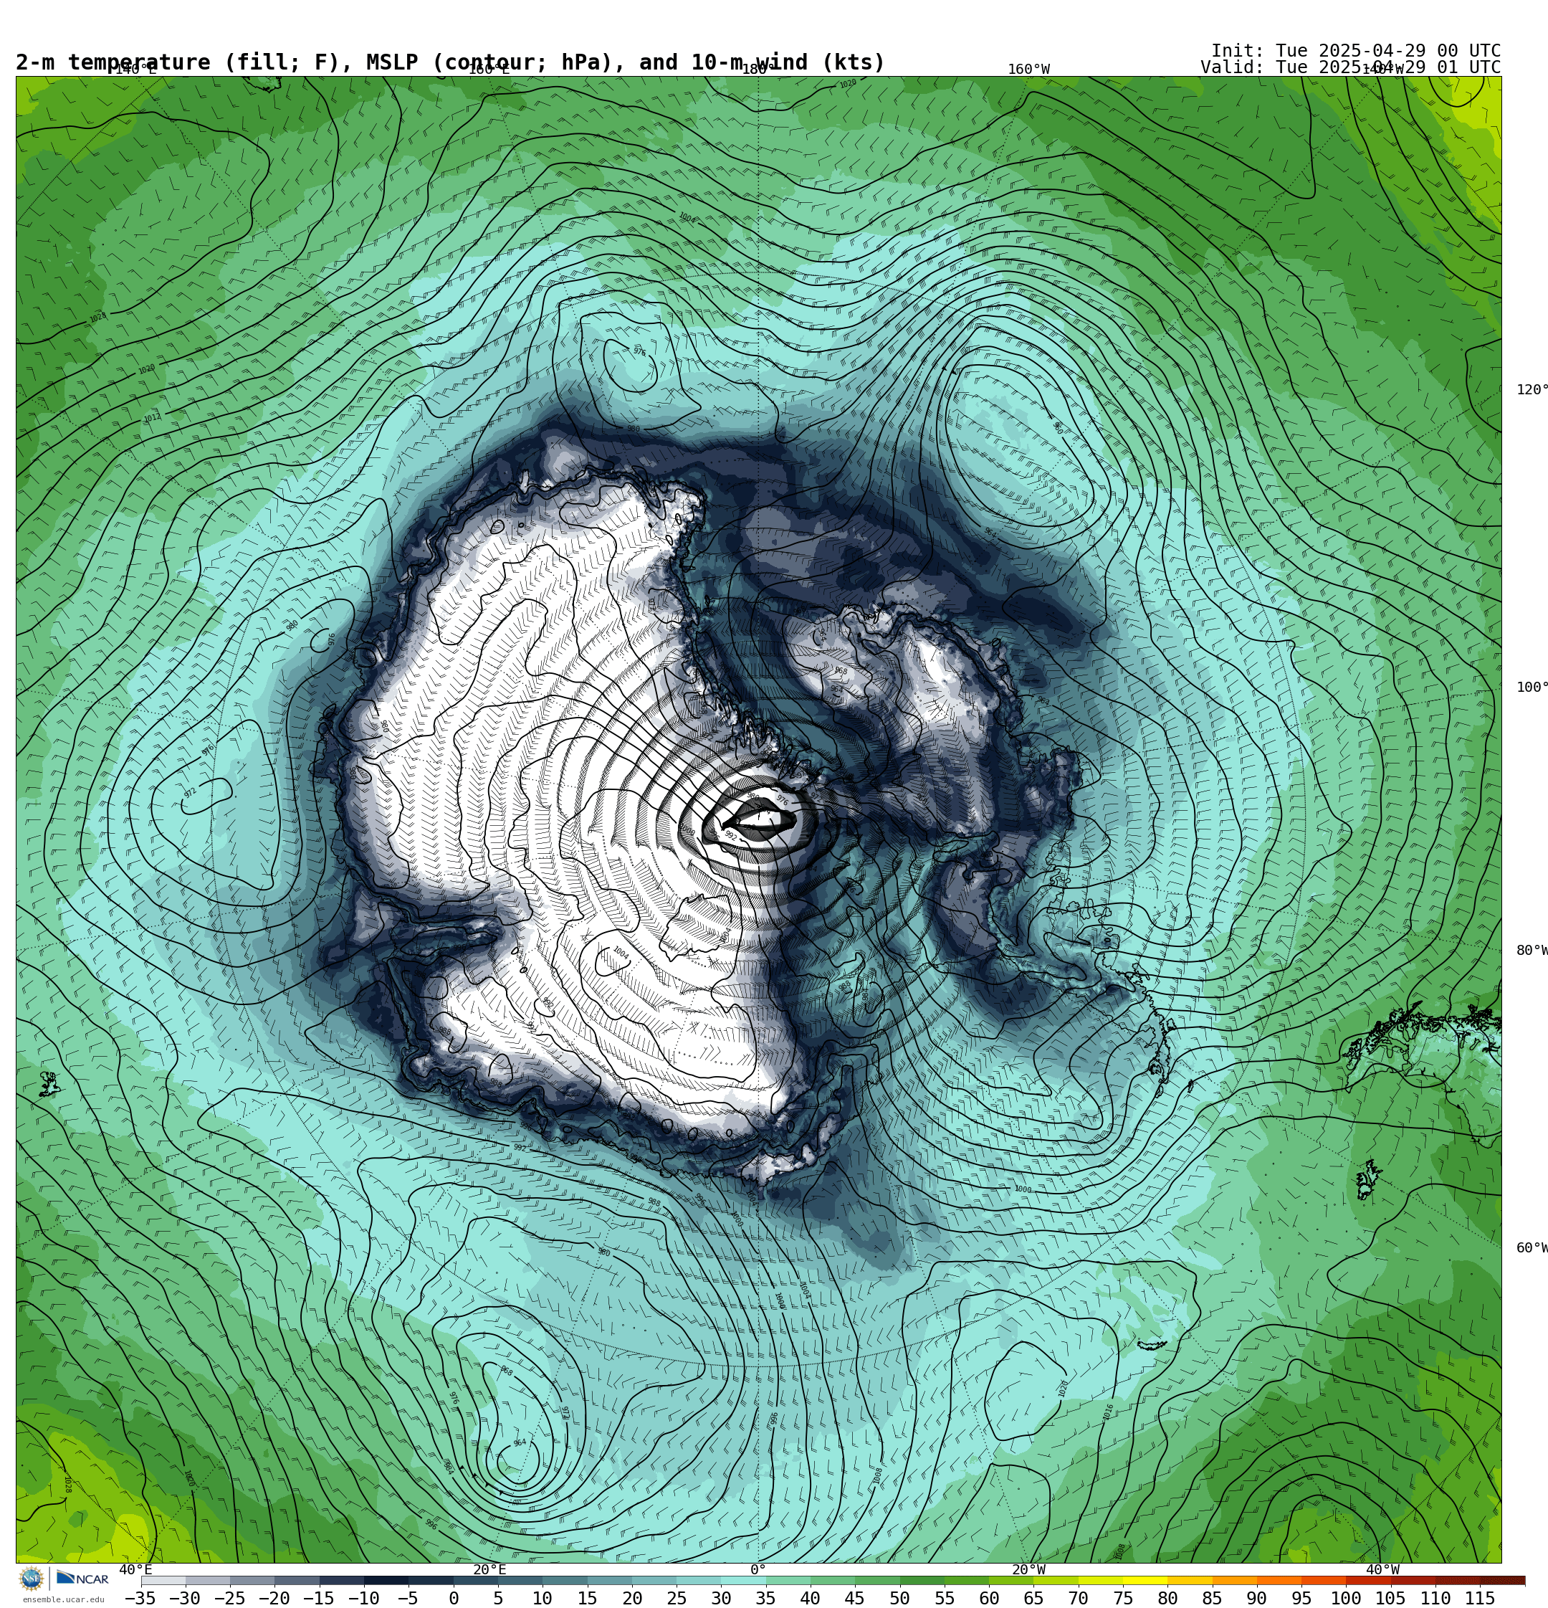The height and width of the screenshot is (1608, 1548).
Task: Click the 0° longitude label at the bottom
Action: click(x=758, y=1570)
